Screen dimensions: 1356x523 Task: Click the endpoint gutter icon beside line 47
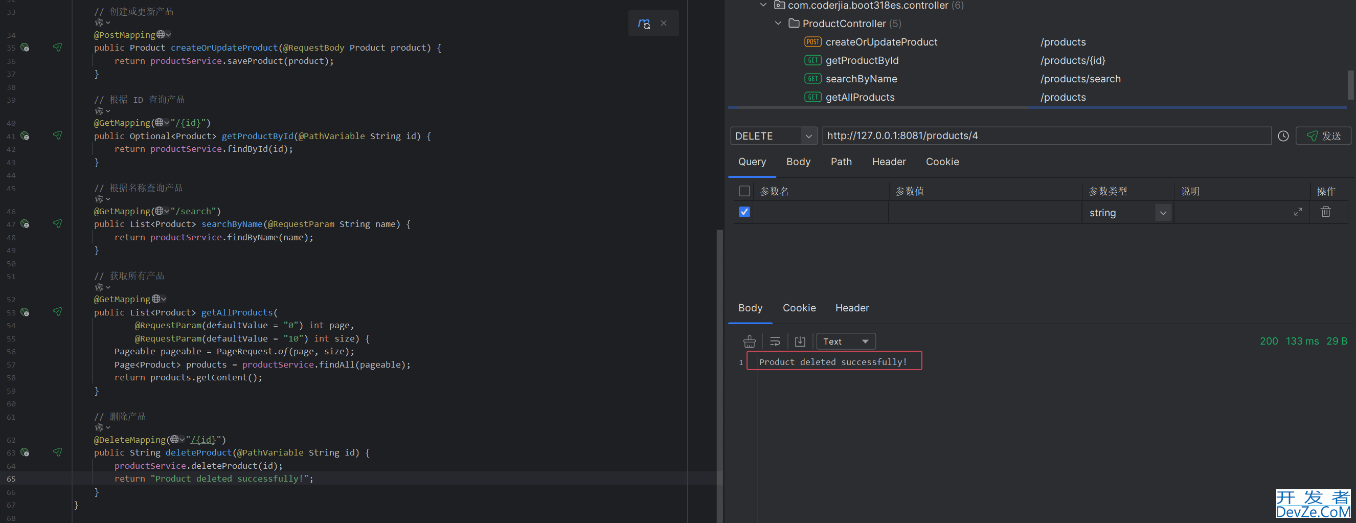(25, 224)
